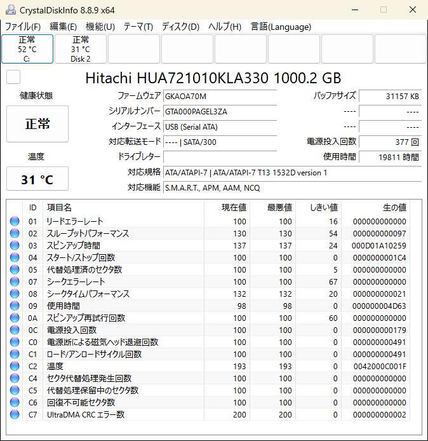Click the status orb for row 02 スループットパフォーマンス

pos(15,233)
